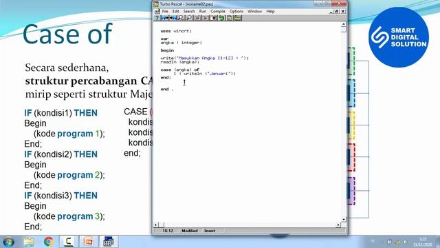Open the Search menu
The width and height of the screenshot is (440, 248).
(189, 11)
